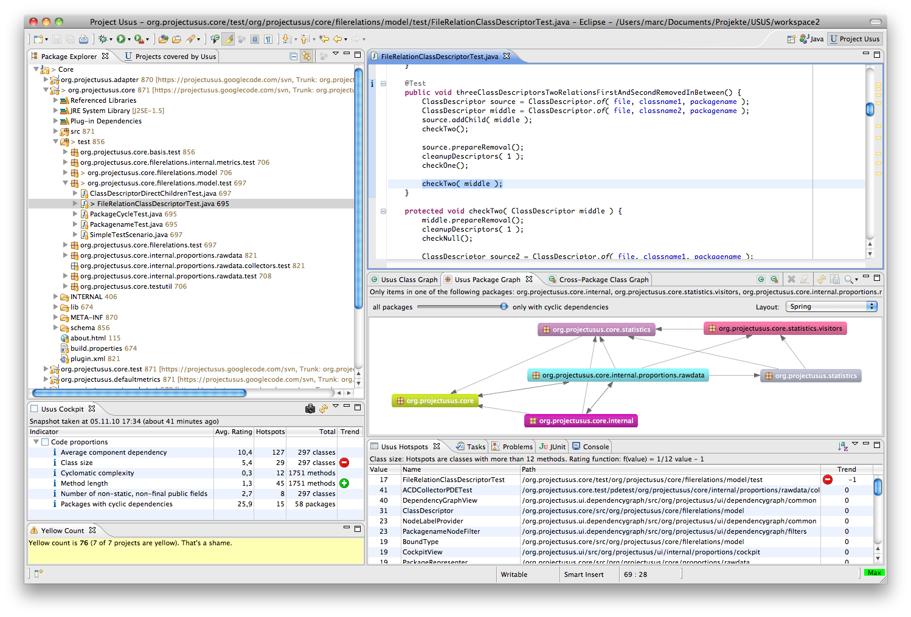The width and height of the screenshot is (911, 617).
Task: Select ACDCollectorPDETest hotspot row
Action: (x=620, y=490)
